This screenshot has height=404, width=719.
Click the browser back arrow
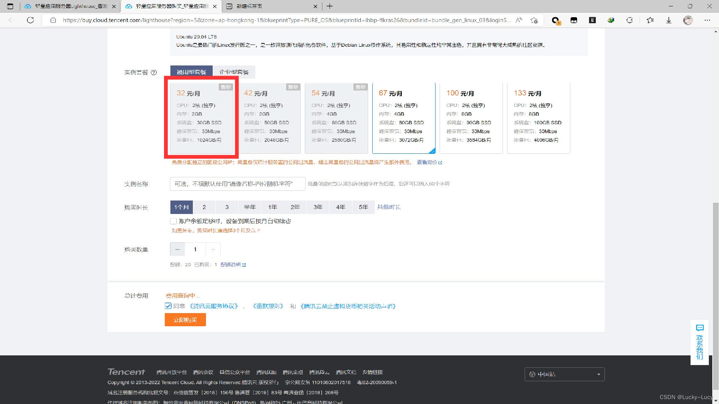[x=11, y=20]
